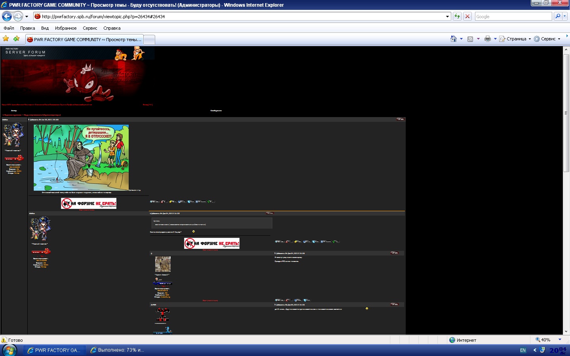Click the search magnifier button

click(x=558, y=16)
